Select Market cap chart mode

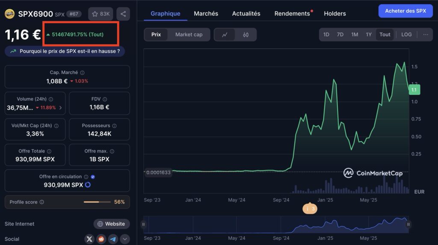click(189, 35)
